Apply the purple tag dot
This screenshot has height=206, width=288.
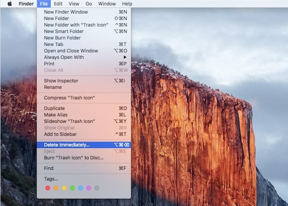[88, 188]
